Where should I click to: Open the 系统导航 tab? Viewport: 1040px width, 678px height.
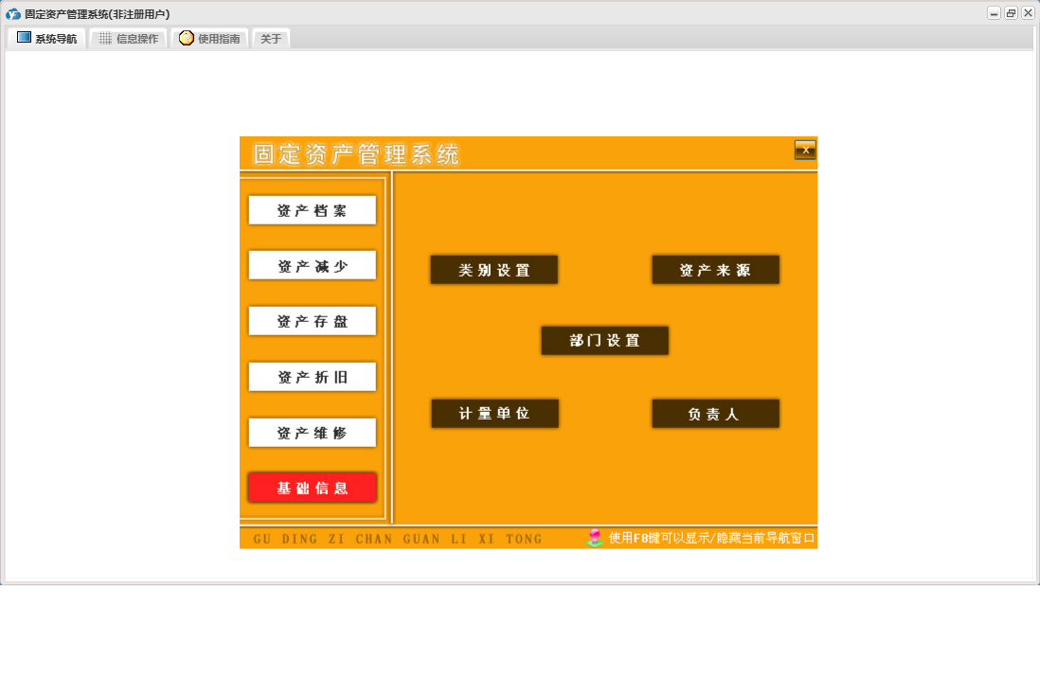click(x=46, y=39)
